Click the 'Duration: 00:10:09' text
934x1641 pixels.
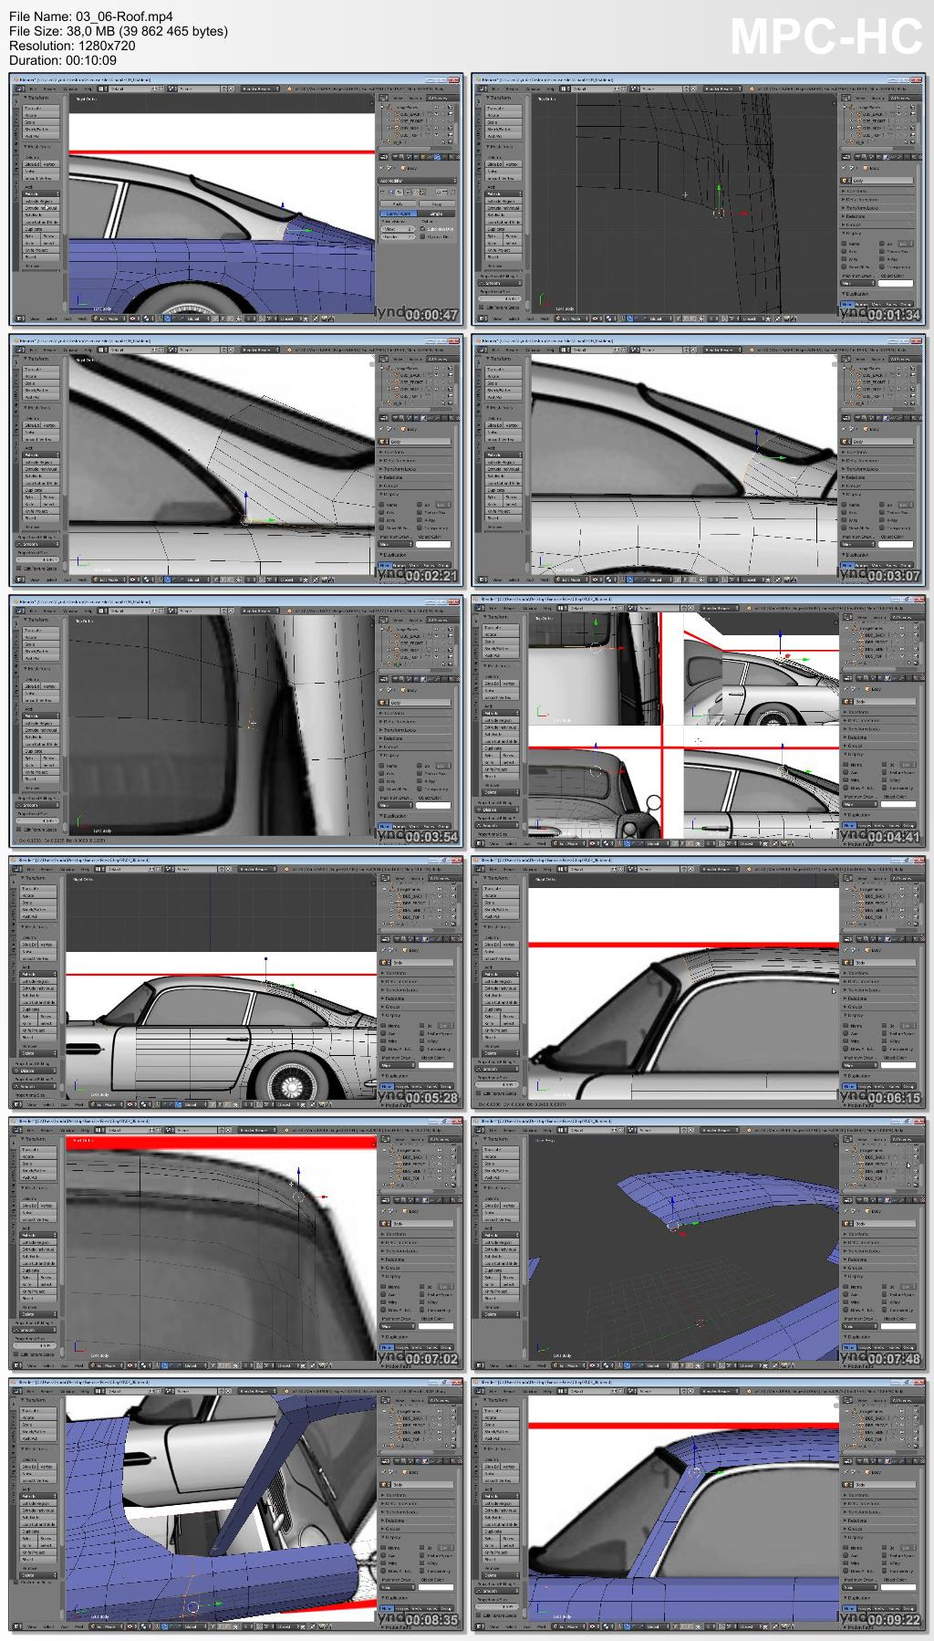click(x=63, y=60)
